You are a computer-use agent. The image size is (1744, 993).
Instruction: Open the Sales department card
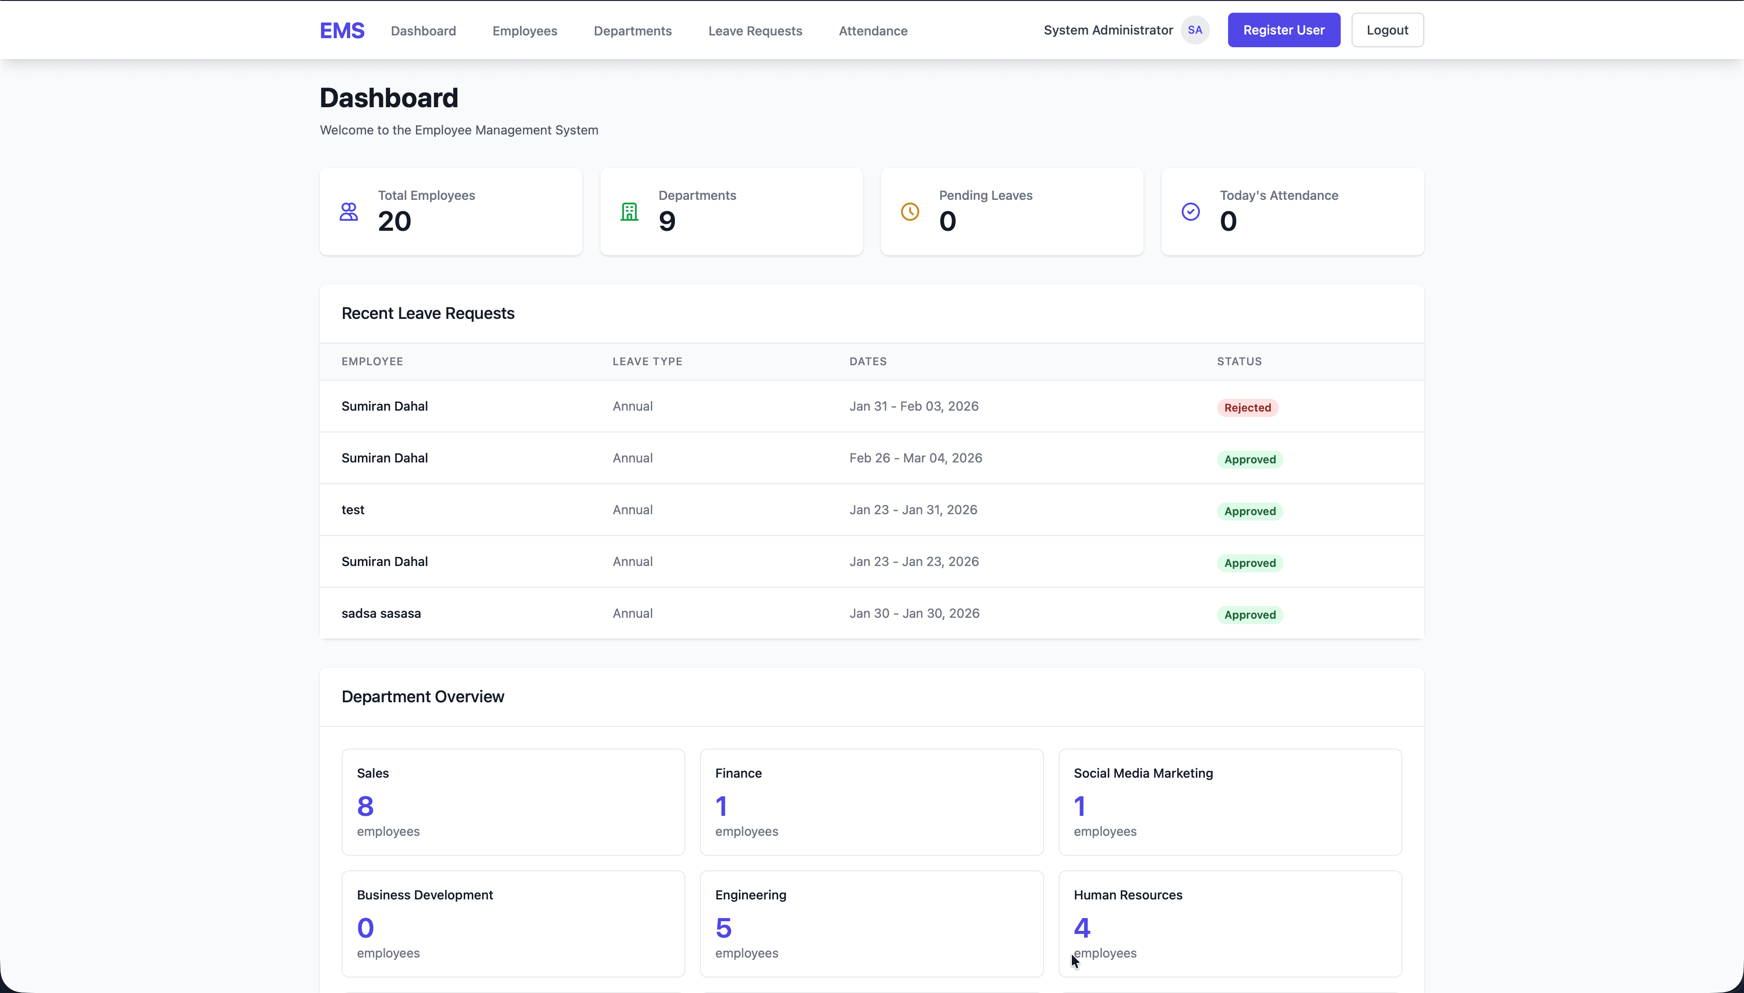pyautogui.click(x=512, y=801)
